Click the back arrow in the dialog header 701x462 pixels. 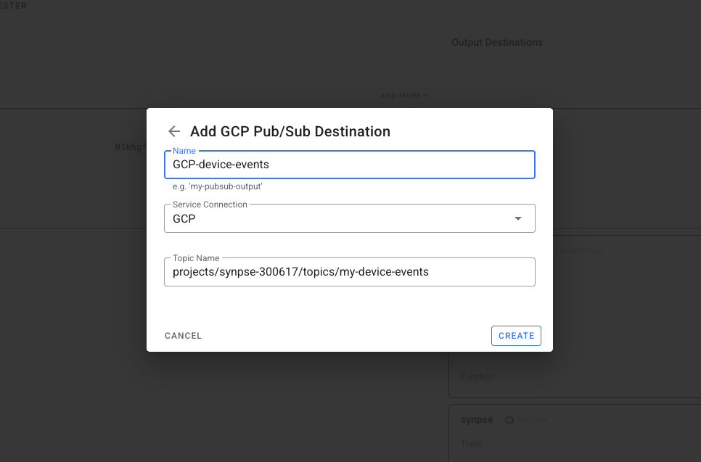[x=173, y=131]
